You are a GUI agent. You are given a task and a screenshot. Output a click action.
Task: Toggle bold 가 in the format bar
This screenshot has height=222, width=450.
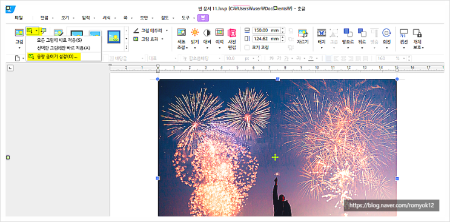[271, 58]
